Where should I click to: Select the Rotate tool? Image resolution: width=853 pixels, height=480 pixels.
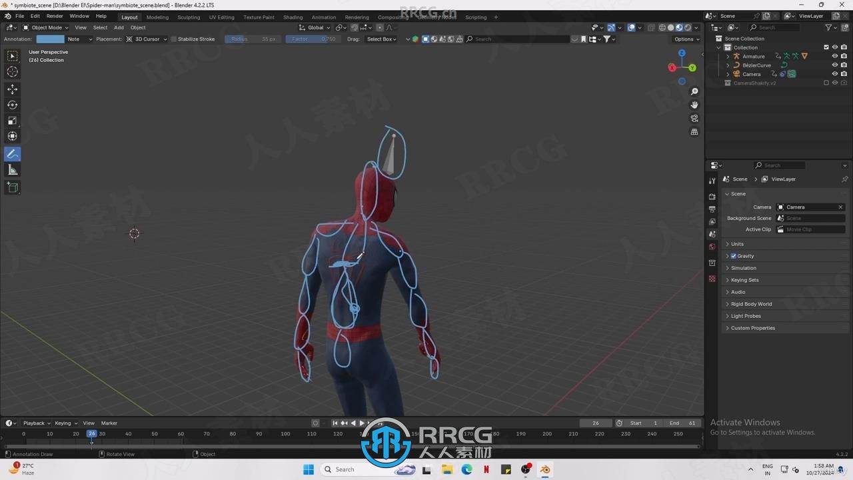pyautogui.click(x=13, y=105)
